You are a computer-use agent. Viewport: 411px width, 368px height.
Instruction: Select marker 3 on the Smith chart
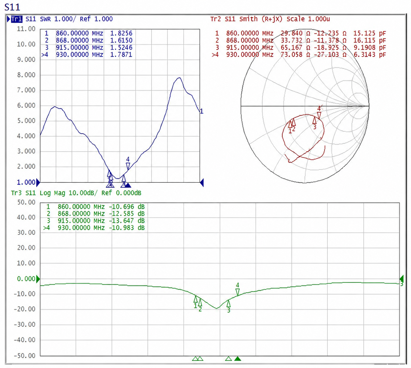click(315, 120)
